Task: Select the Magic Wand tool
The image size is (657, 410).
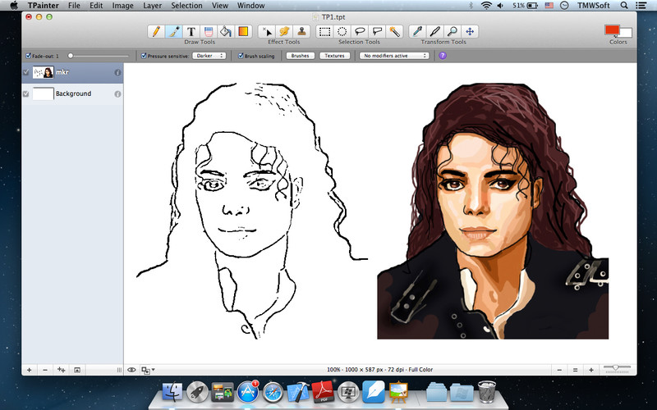Action: click(x=394, y=31)
